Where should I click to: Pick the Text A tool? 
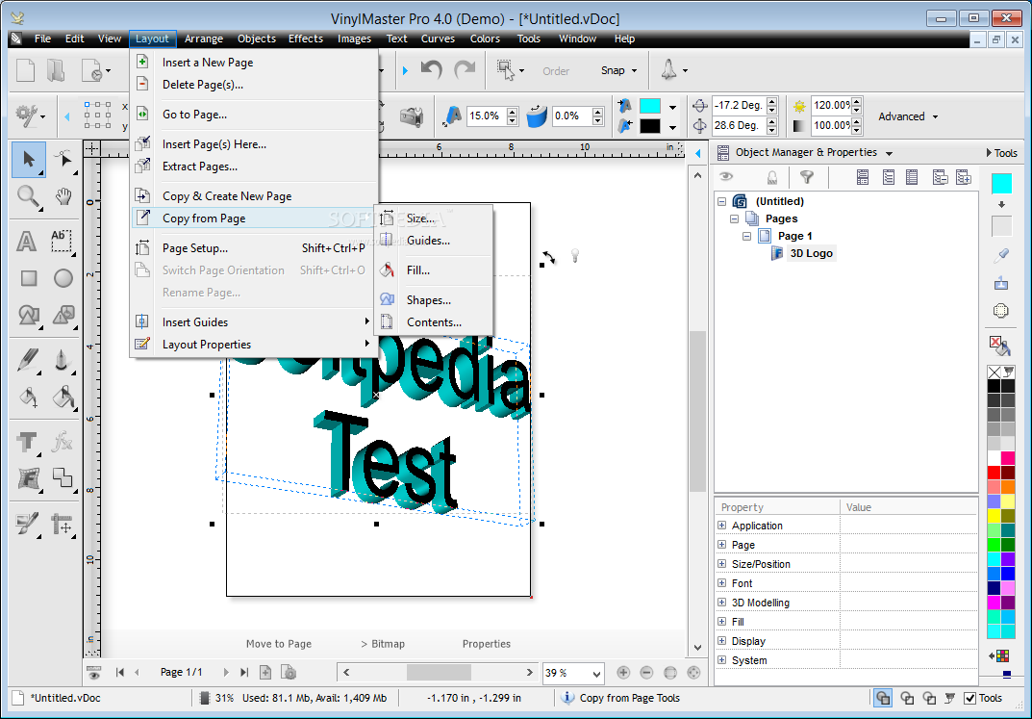pyautogui.click(x=26, y=241)
